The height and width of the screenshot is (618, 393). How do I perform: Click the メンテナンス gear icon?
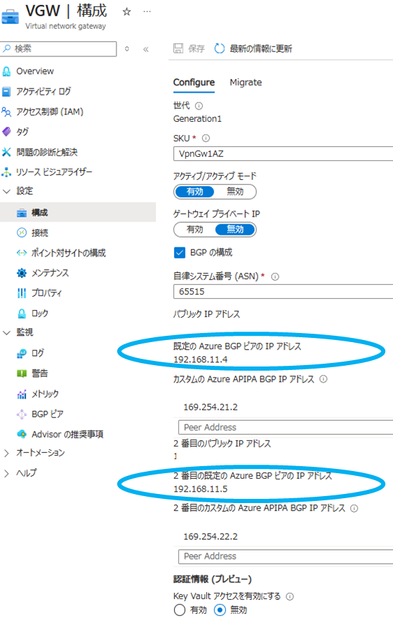22,273
